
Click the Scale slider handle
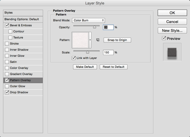point(87,52)
